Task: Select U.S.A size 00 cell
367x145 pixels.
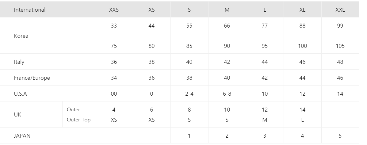Action: tap(114, 94)
